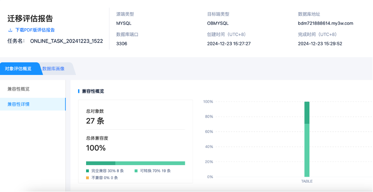Click the dark green top of the TABLE column
The image size is (373, 192).
(x=307, y=112)
